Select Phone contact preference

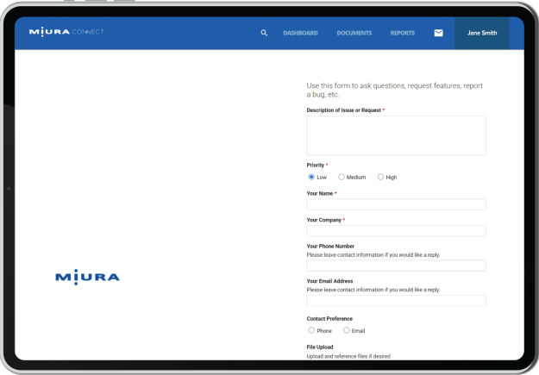(x=311, y=330)
